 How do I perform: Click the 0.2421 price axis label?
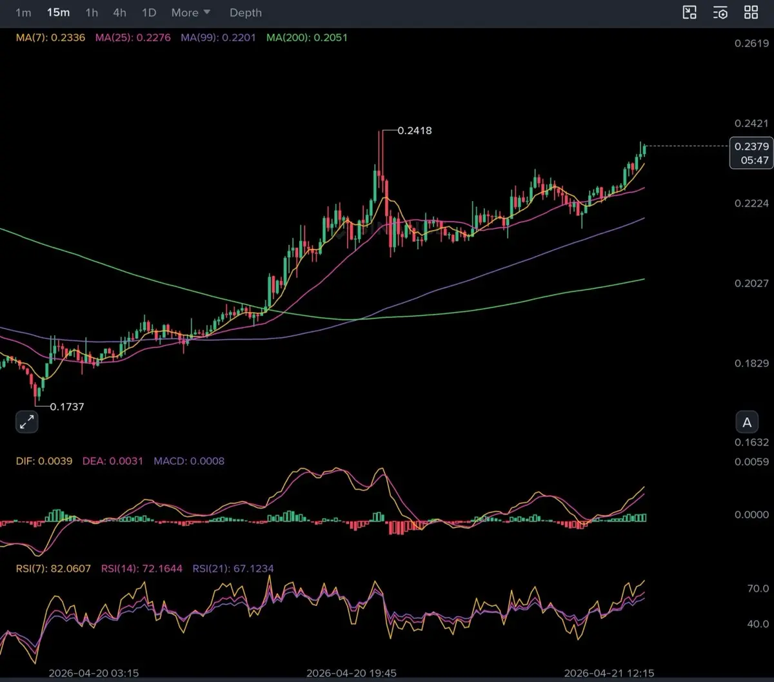pyautogui.click(x=751, y=123)
